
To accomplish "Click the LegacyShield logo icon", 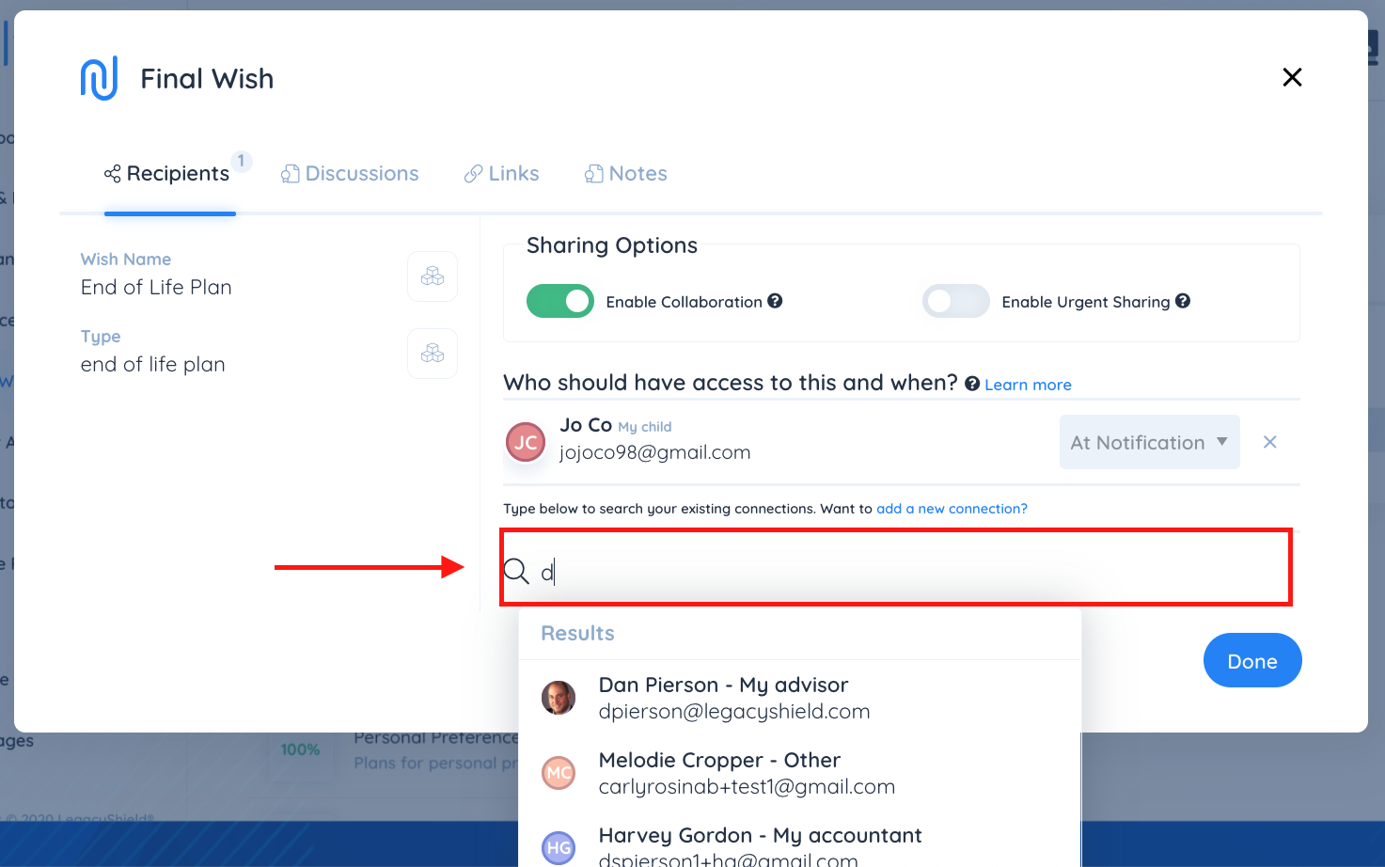I will [x=99, y=78].
